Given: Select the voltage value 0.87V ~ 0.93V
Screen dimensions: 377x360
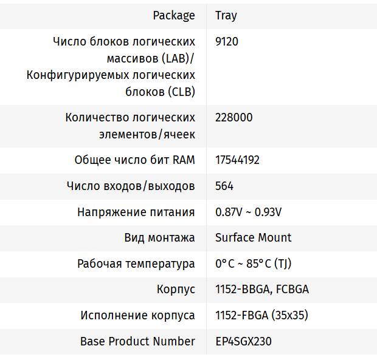Looking at the screenshot, I should click(x=248, y=212).
